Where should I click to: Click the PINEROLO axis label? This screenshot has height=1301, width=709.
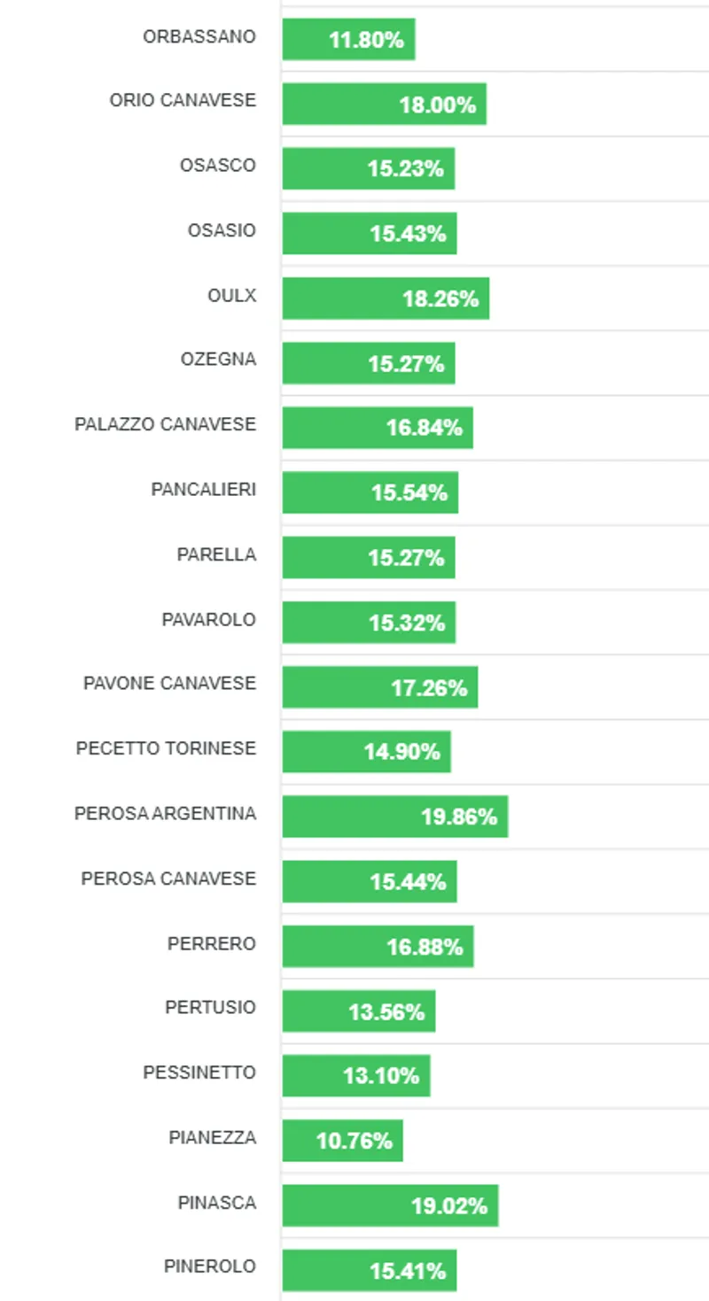(x=210, y=1266)
